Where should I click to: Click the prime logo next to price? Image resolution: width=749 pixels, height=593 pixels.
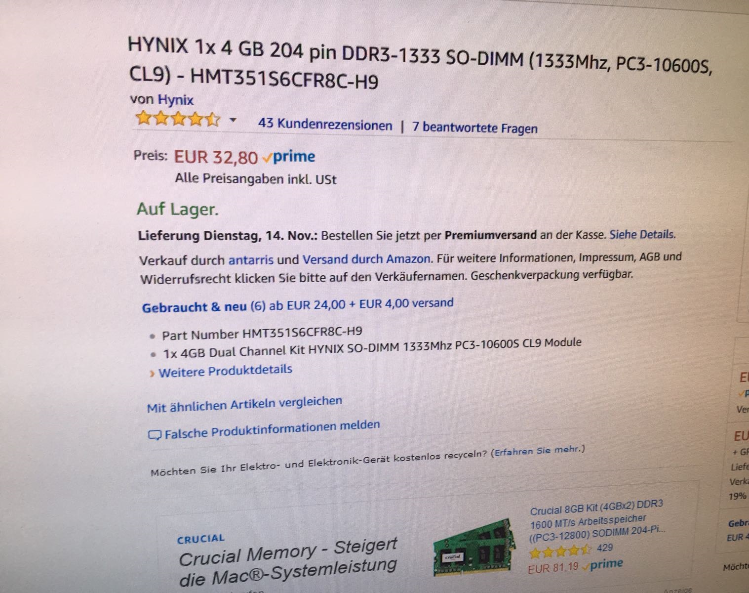point(289,158)
